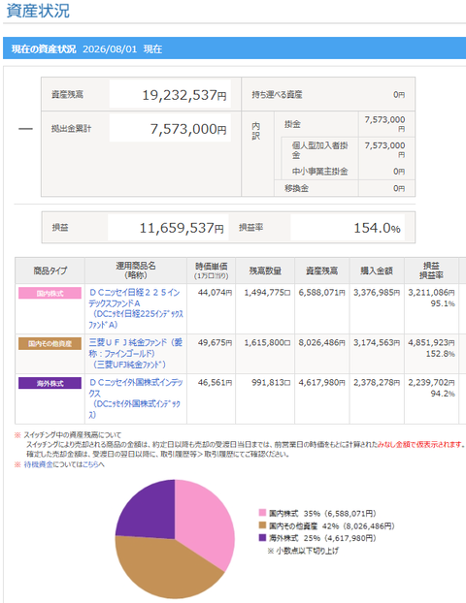466x603 pixels.
Task: Click the 商品タイプ column header
Action: 50,270
